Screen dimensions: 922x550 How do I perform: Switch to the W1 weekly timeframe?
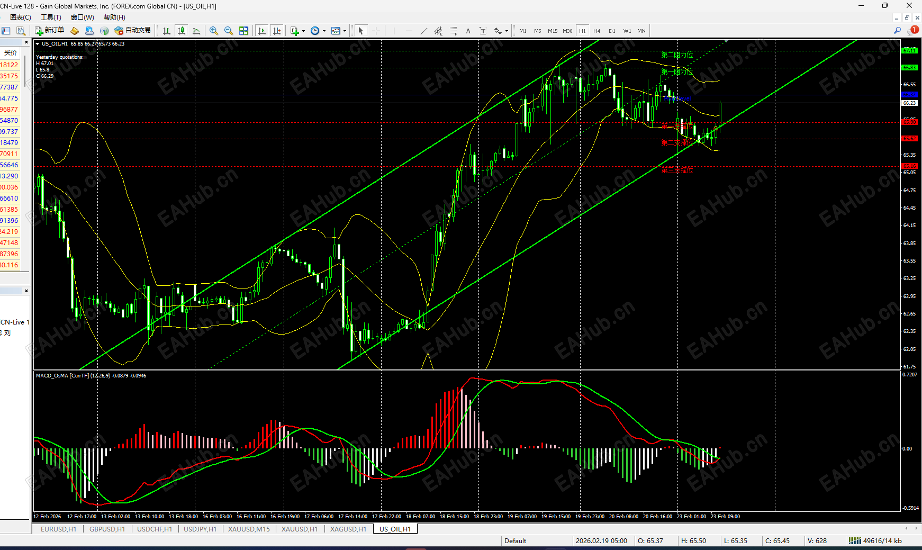coord(627,31)
